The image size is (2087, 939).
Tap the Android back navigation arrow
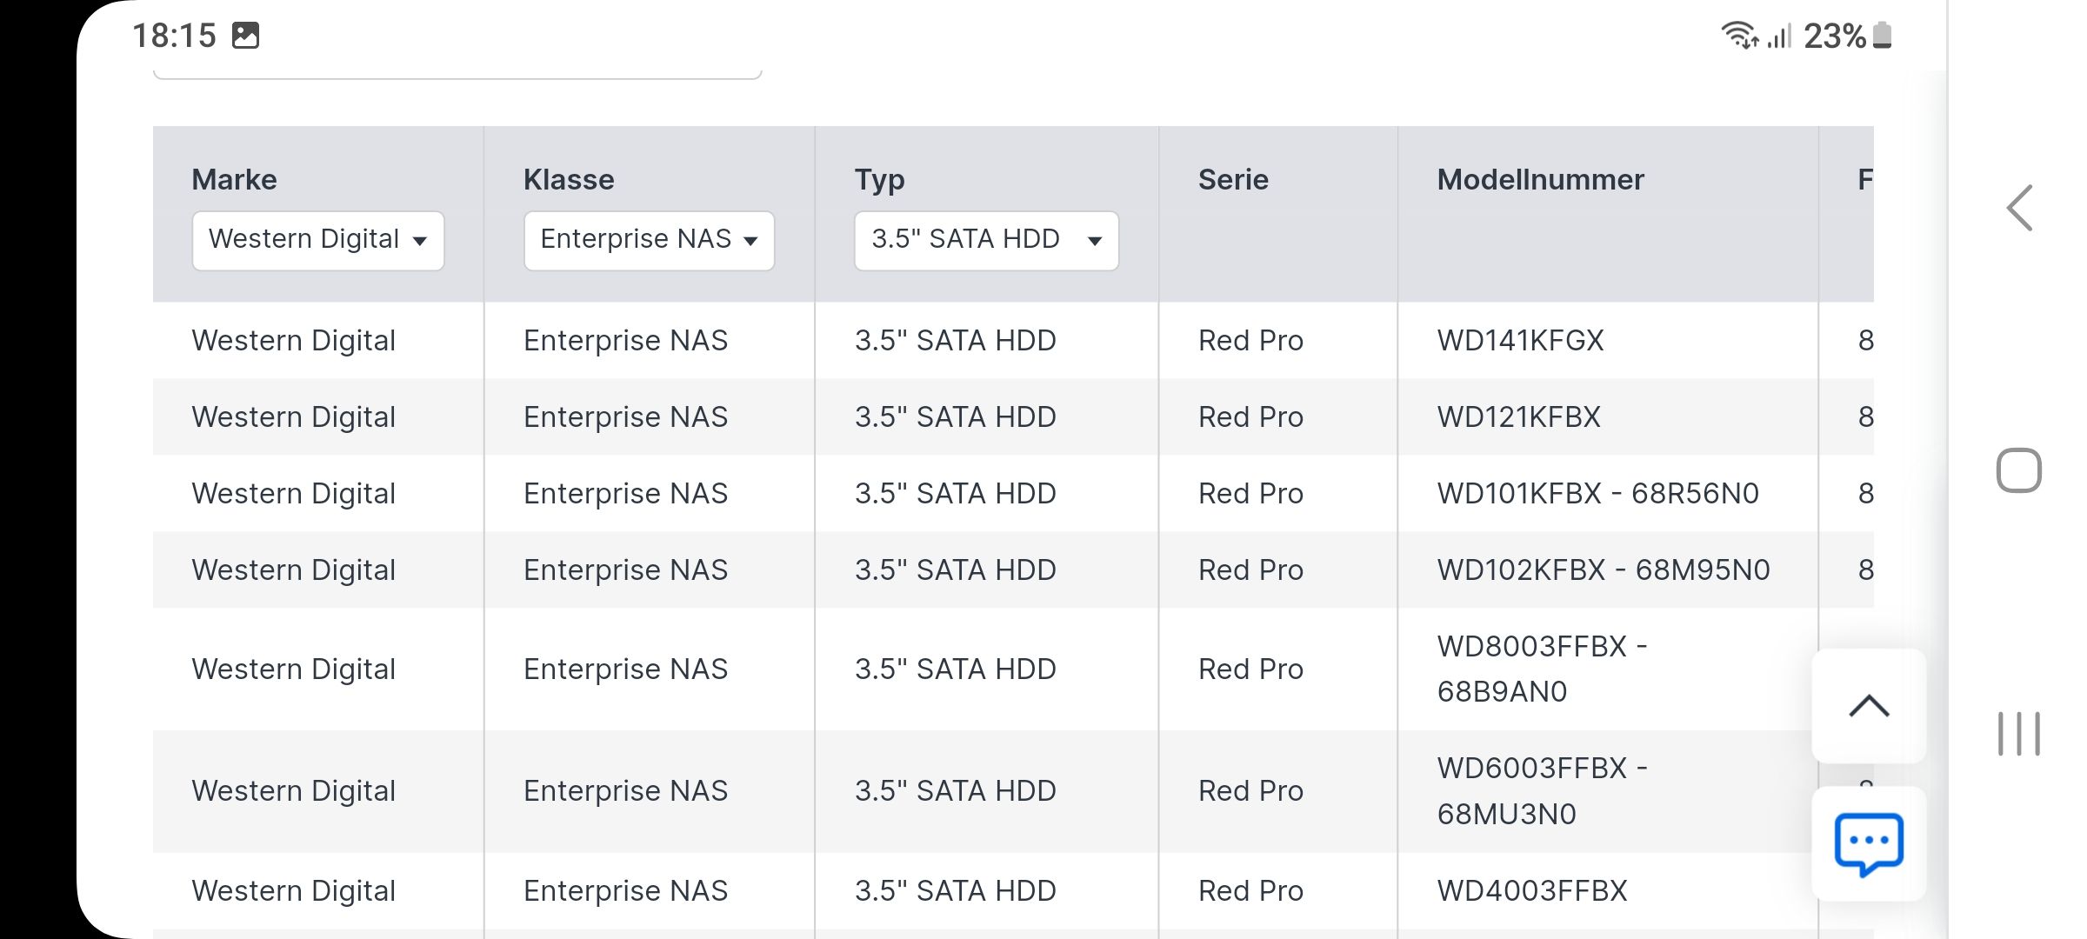coord(2019,208)
